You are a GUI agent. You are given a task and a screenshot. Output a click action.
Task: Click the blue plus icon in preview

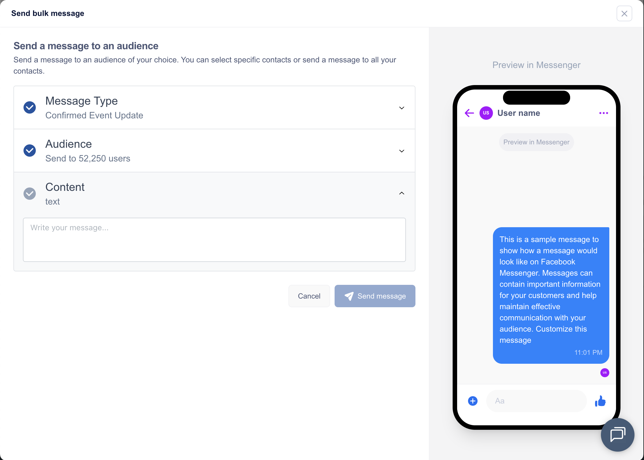coord(473,401)
